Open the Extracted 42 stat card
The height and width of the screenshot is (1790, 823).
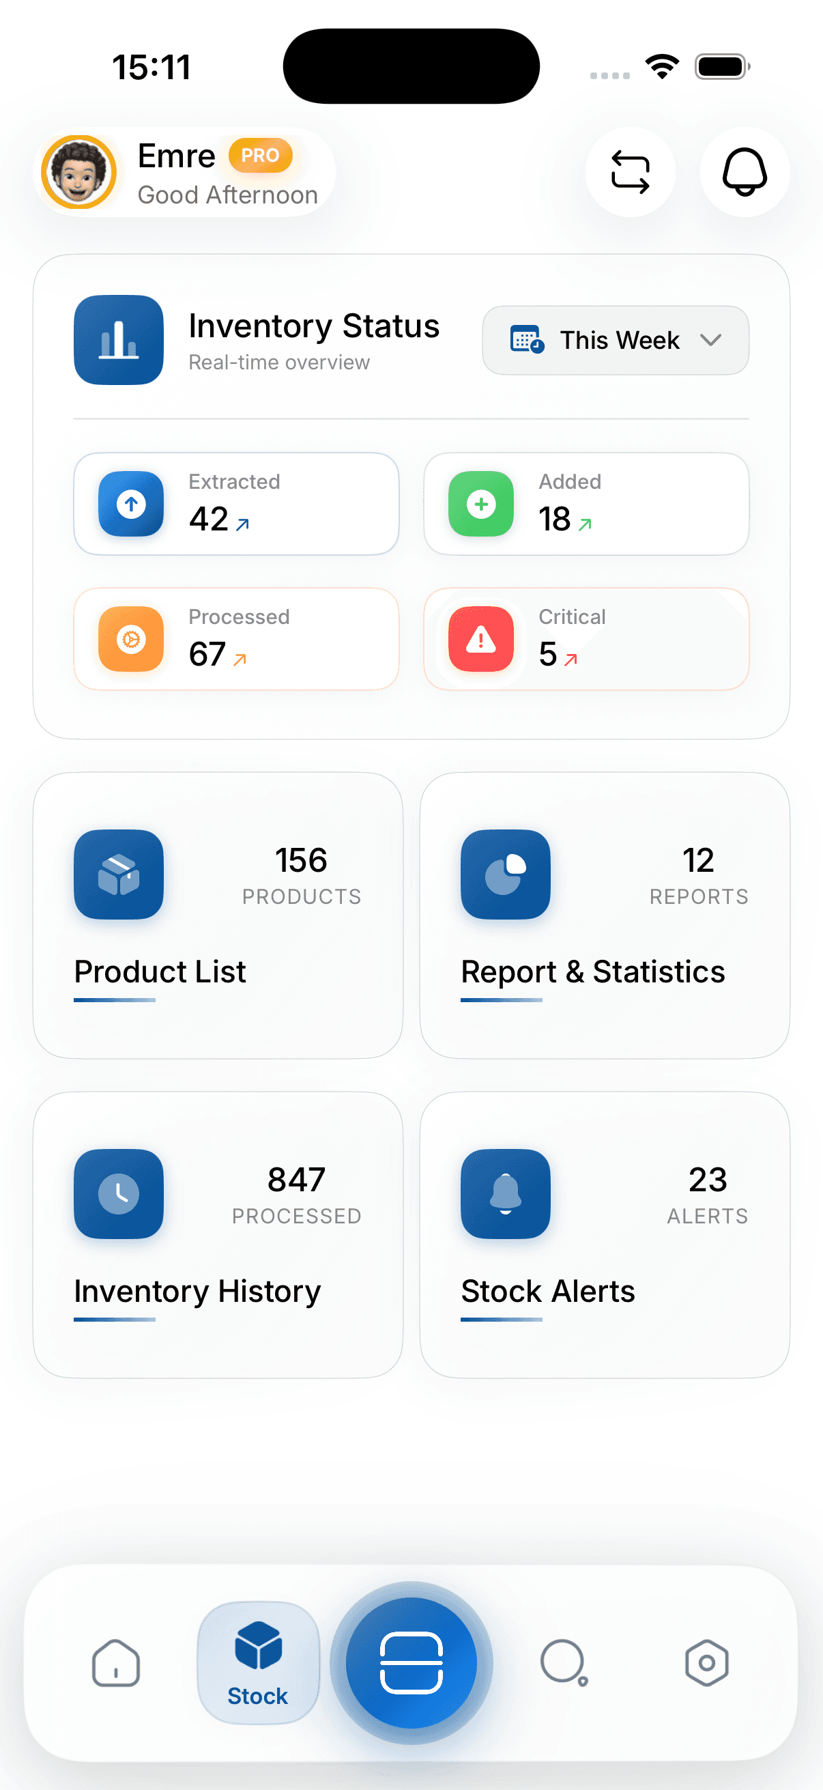236,504
